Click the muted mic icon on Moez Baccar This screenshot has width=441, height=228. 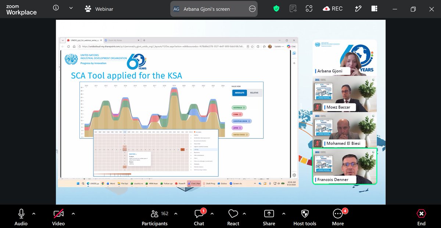tap(318, 107)
